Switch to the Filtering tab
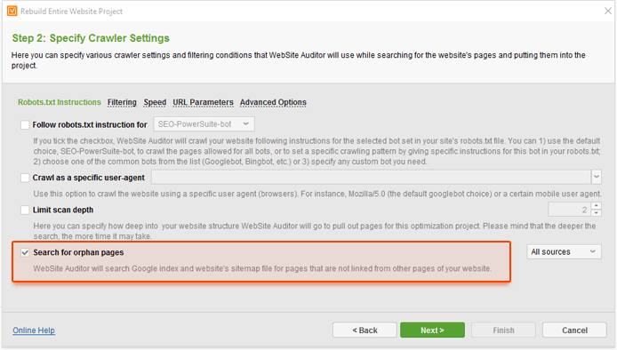The image size is (617, 350). pyautogui.click(x=122, y=102)
